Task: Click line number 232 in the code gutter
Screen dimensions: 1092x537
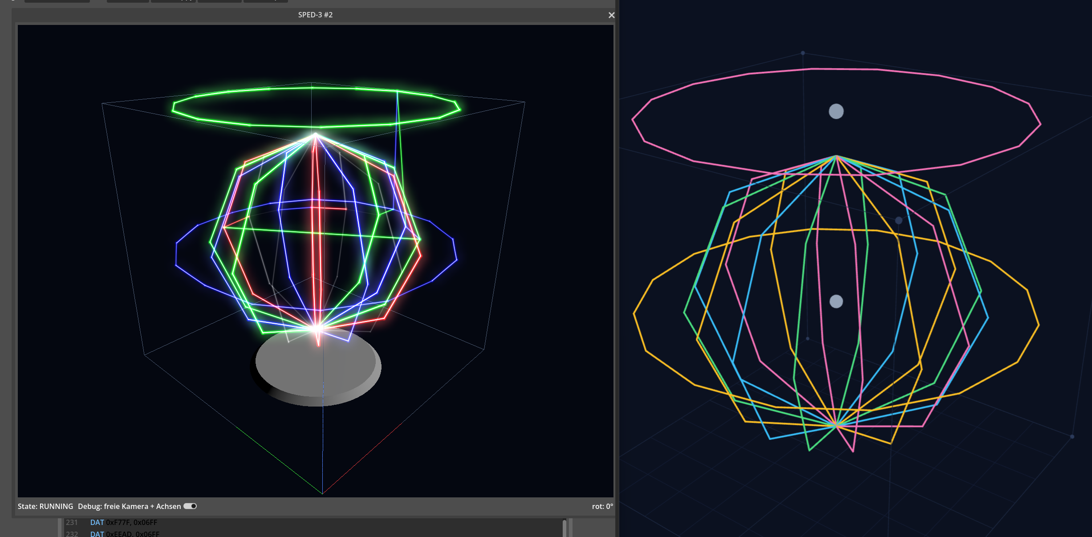Action: click(x=72, y=533)
